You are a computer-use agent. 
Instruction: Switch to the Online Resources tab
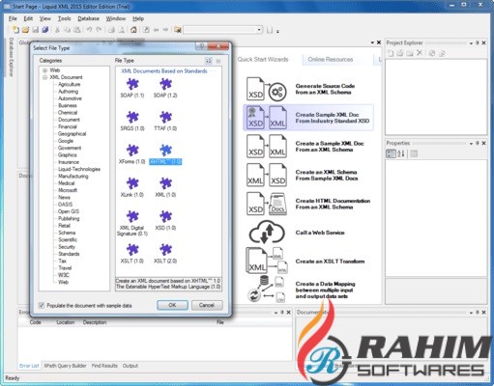tap(331, 60)
